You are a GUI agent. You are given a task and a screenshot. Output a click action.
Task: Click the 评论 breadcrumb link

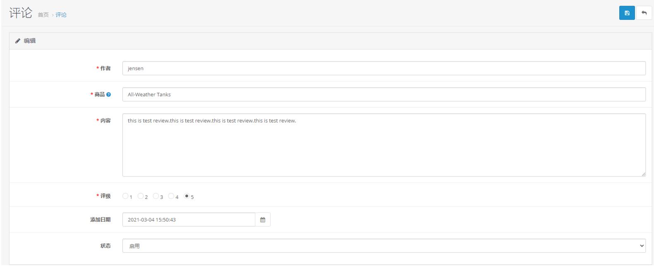(61, 15)
